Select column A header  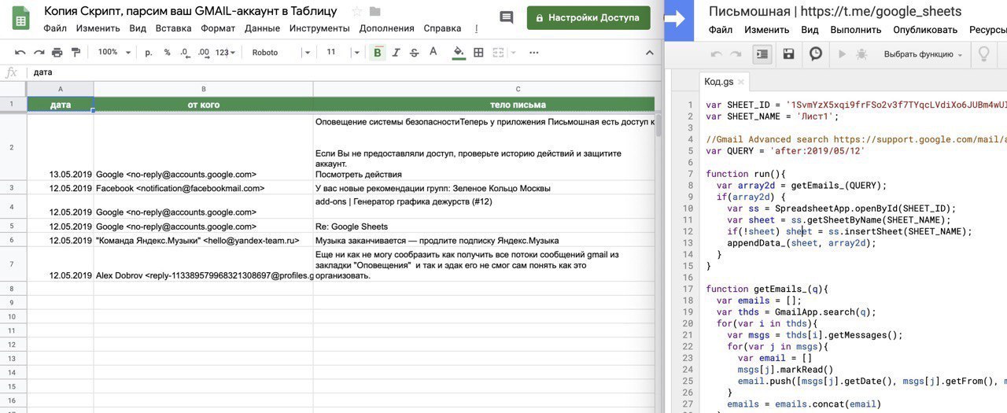pyautogui.click(x=61, y=89)
